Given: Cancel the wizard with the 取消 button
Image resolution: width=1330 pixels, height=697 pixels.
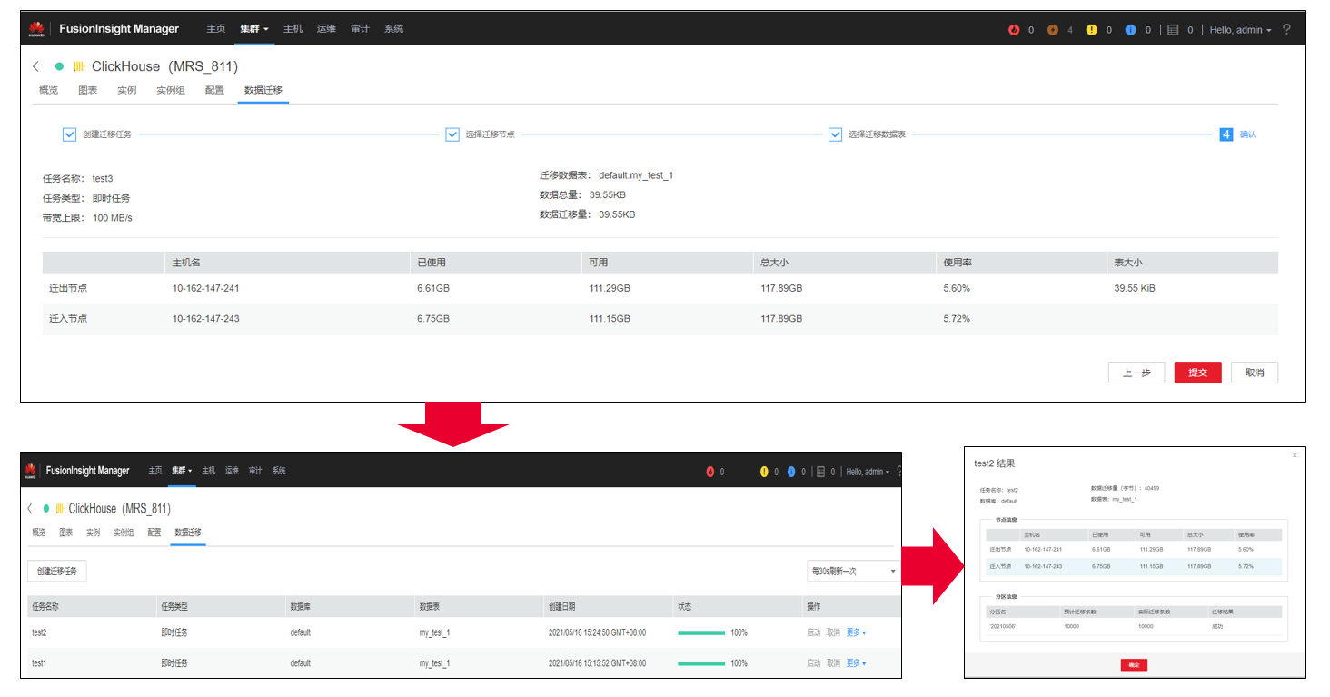Looking at the screenshot, I should point(1255,373).
